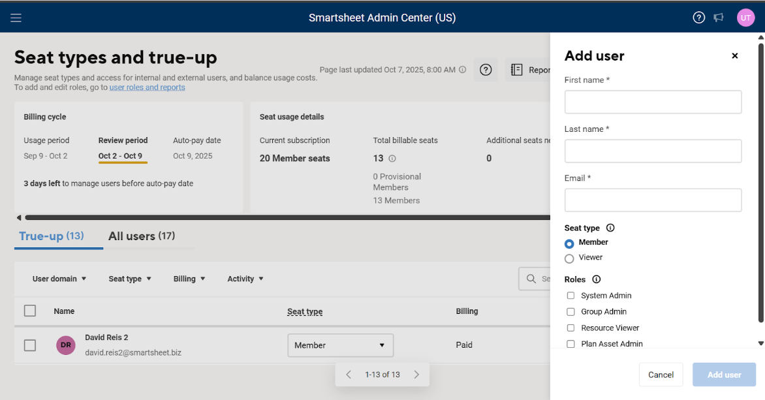Switch to the All users tab
This screenshot has width=765, height=400.
[141, 236]
